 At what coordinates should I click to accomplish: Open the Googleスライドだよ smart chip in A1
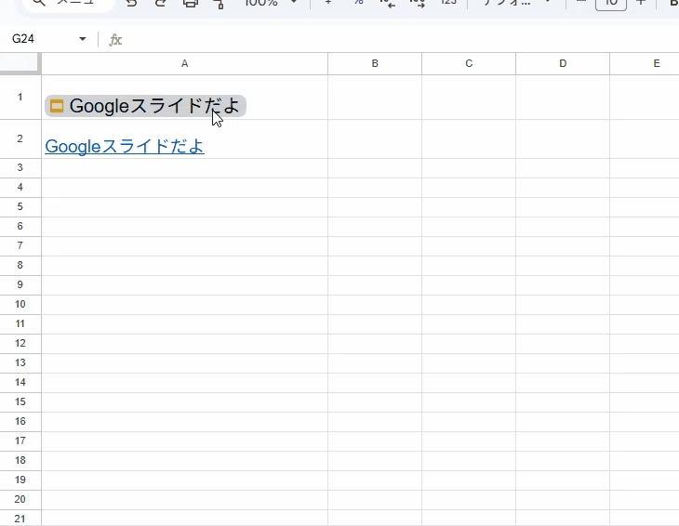click(145, 106)
